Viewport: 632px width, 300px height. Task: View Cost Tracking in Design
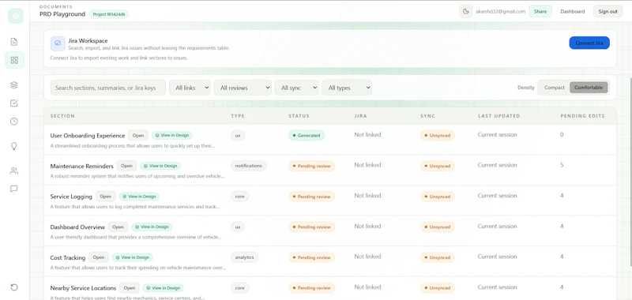tap(133, 257)
